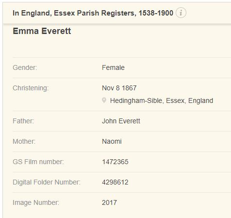The height and width of the screenshot is (218, 231).
Task: Select the GS Film number 1472365
Action: point(115,162)
